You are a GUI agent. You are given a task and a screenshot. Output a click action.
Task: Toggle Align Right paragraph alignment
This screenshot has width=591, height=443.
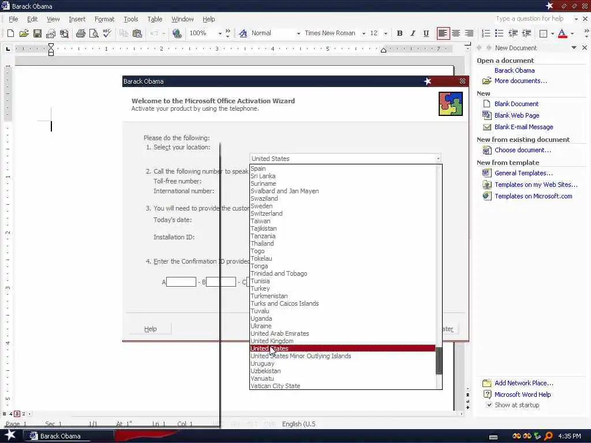tap(469, 33)
